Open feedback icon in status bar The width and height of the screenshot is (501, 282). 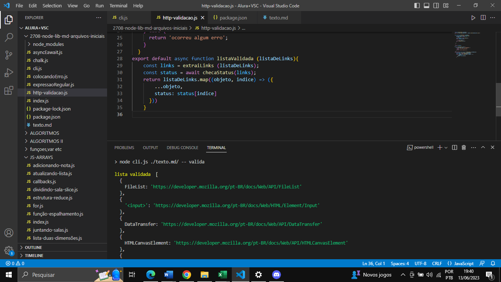click(x=483, y=263)
